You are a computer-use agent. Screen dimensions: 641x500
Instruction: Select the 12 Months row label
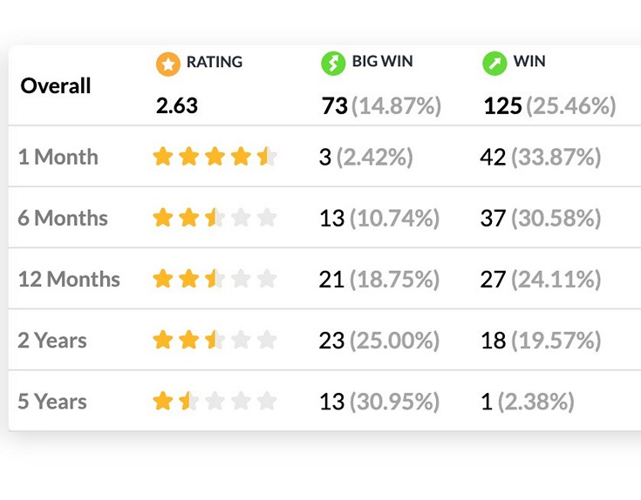[69, 279]
